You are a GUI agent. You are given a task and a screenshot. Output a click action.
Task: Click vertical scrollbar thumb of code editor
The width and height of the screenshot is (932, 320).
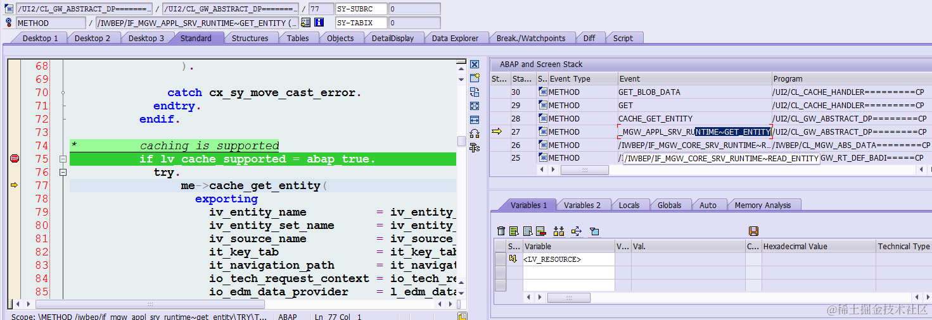coord(461,140)
